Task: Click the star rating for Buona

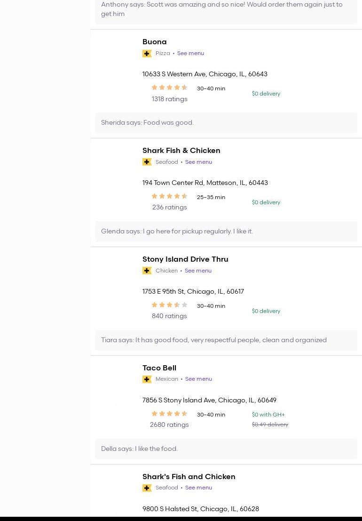Action: 169,88
